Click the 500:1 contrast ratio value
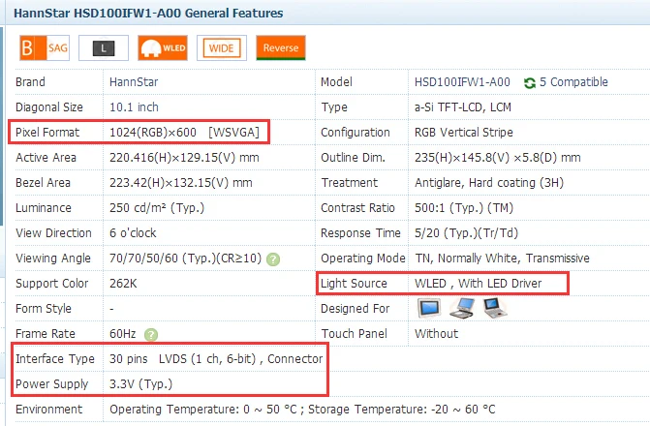 [x=464, y=207]
